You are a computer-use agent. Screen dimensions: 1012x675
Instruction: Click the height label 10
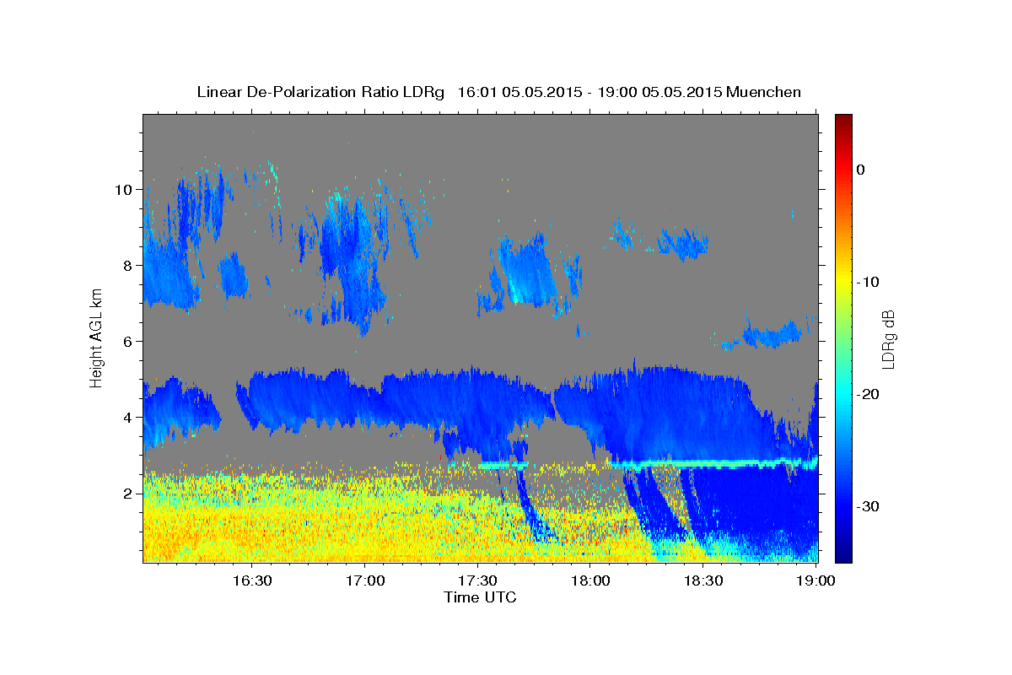pos(125,189)
